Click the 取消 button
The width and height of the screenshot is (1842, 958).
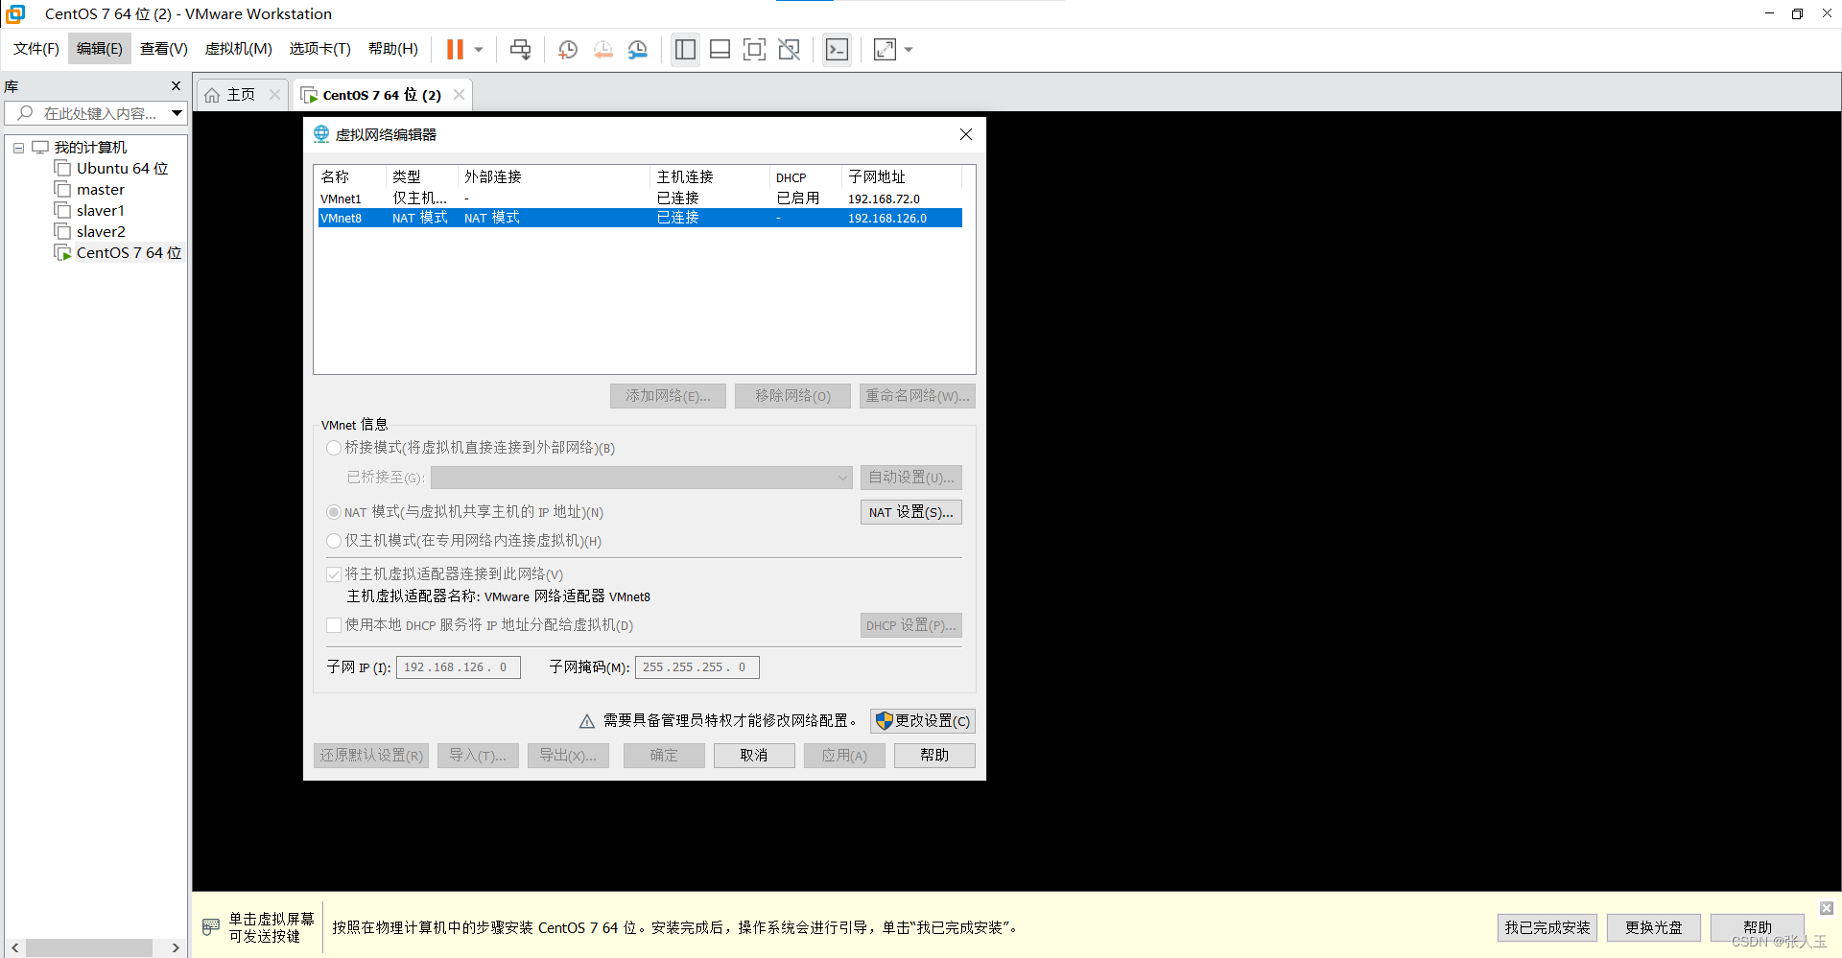pyautogui.click(x=754, y=756)
